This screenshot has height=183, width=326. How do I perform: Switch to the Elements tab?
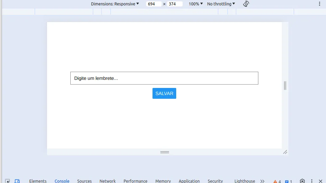tap(38, 181)
